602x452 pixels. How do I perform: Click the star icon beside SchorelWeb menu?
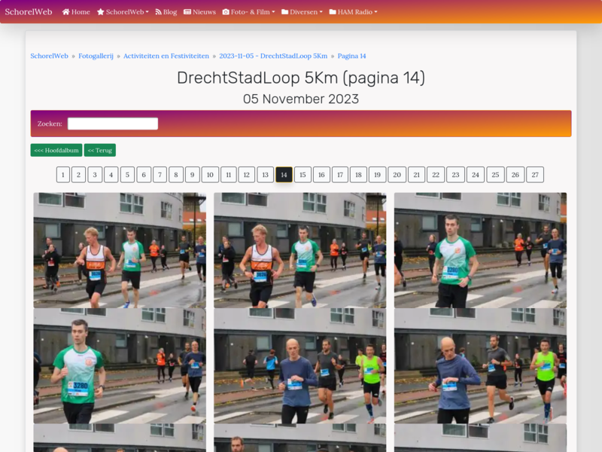101,12
